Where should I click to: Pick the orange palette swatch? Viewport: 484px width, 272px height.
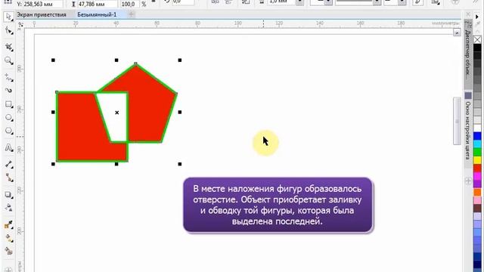[477, 192]
